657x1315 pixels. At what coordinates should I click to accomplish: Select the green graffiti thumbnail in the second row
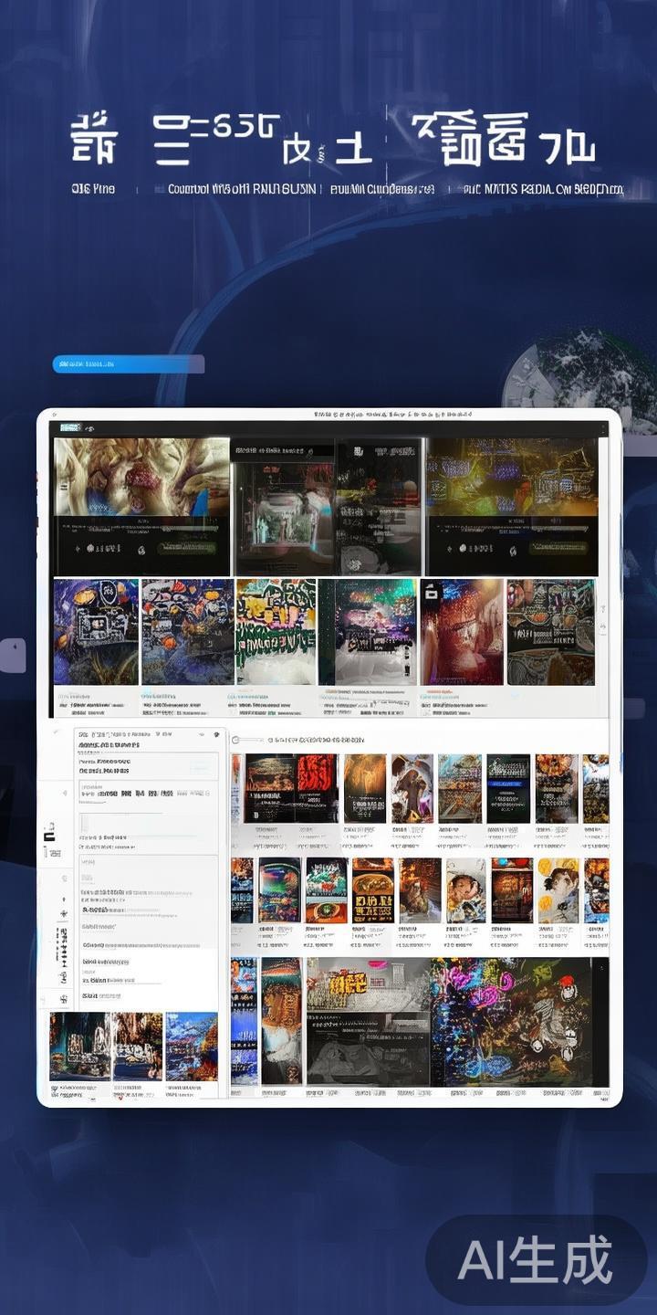276,631
